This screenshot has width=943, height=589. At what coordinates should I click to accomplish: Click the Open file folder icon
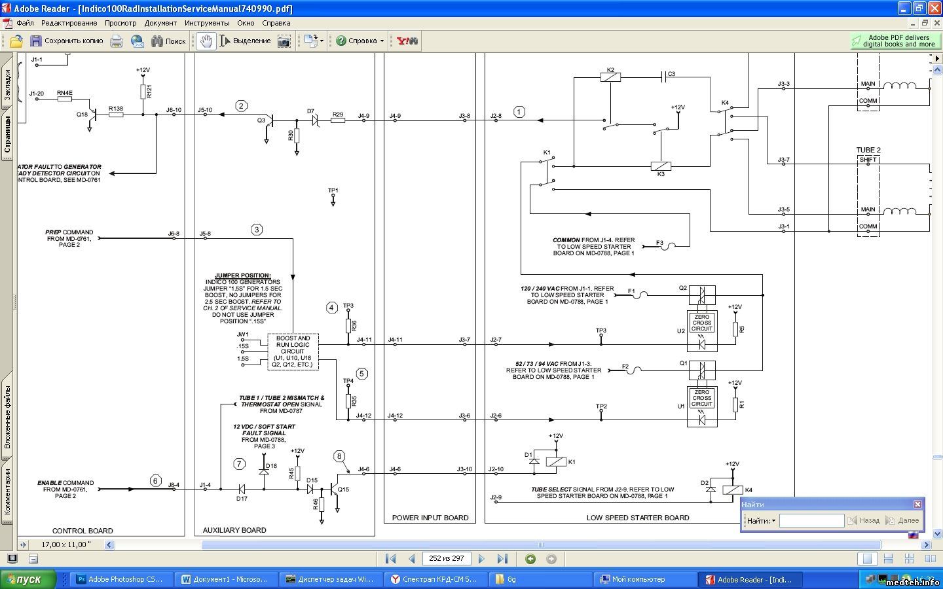[16, 41]
